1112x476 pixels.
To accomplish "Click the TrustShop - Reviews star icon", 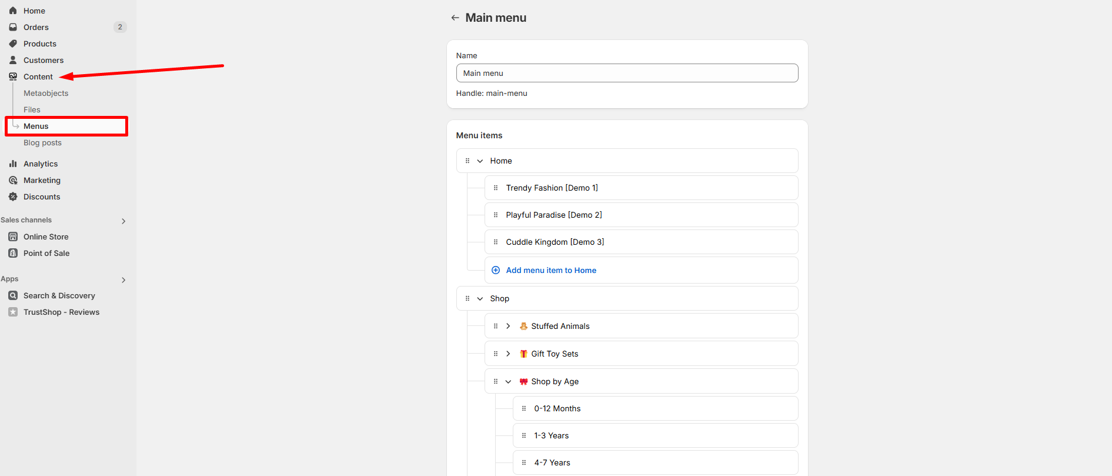I will tap(13, 312).
